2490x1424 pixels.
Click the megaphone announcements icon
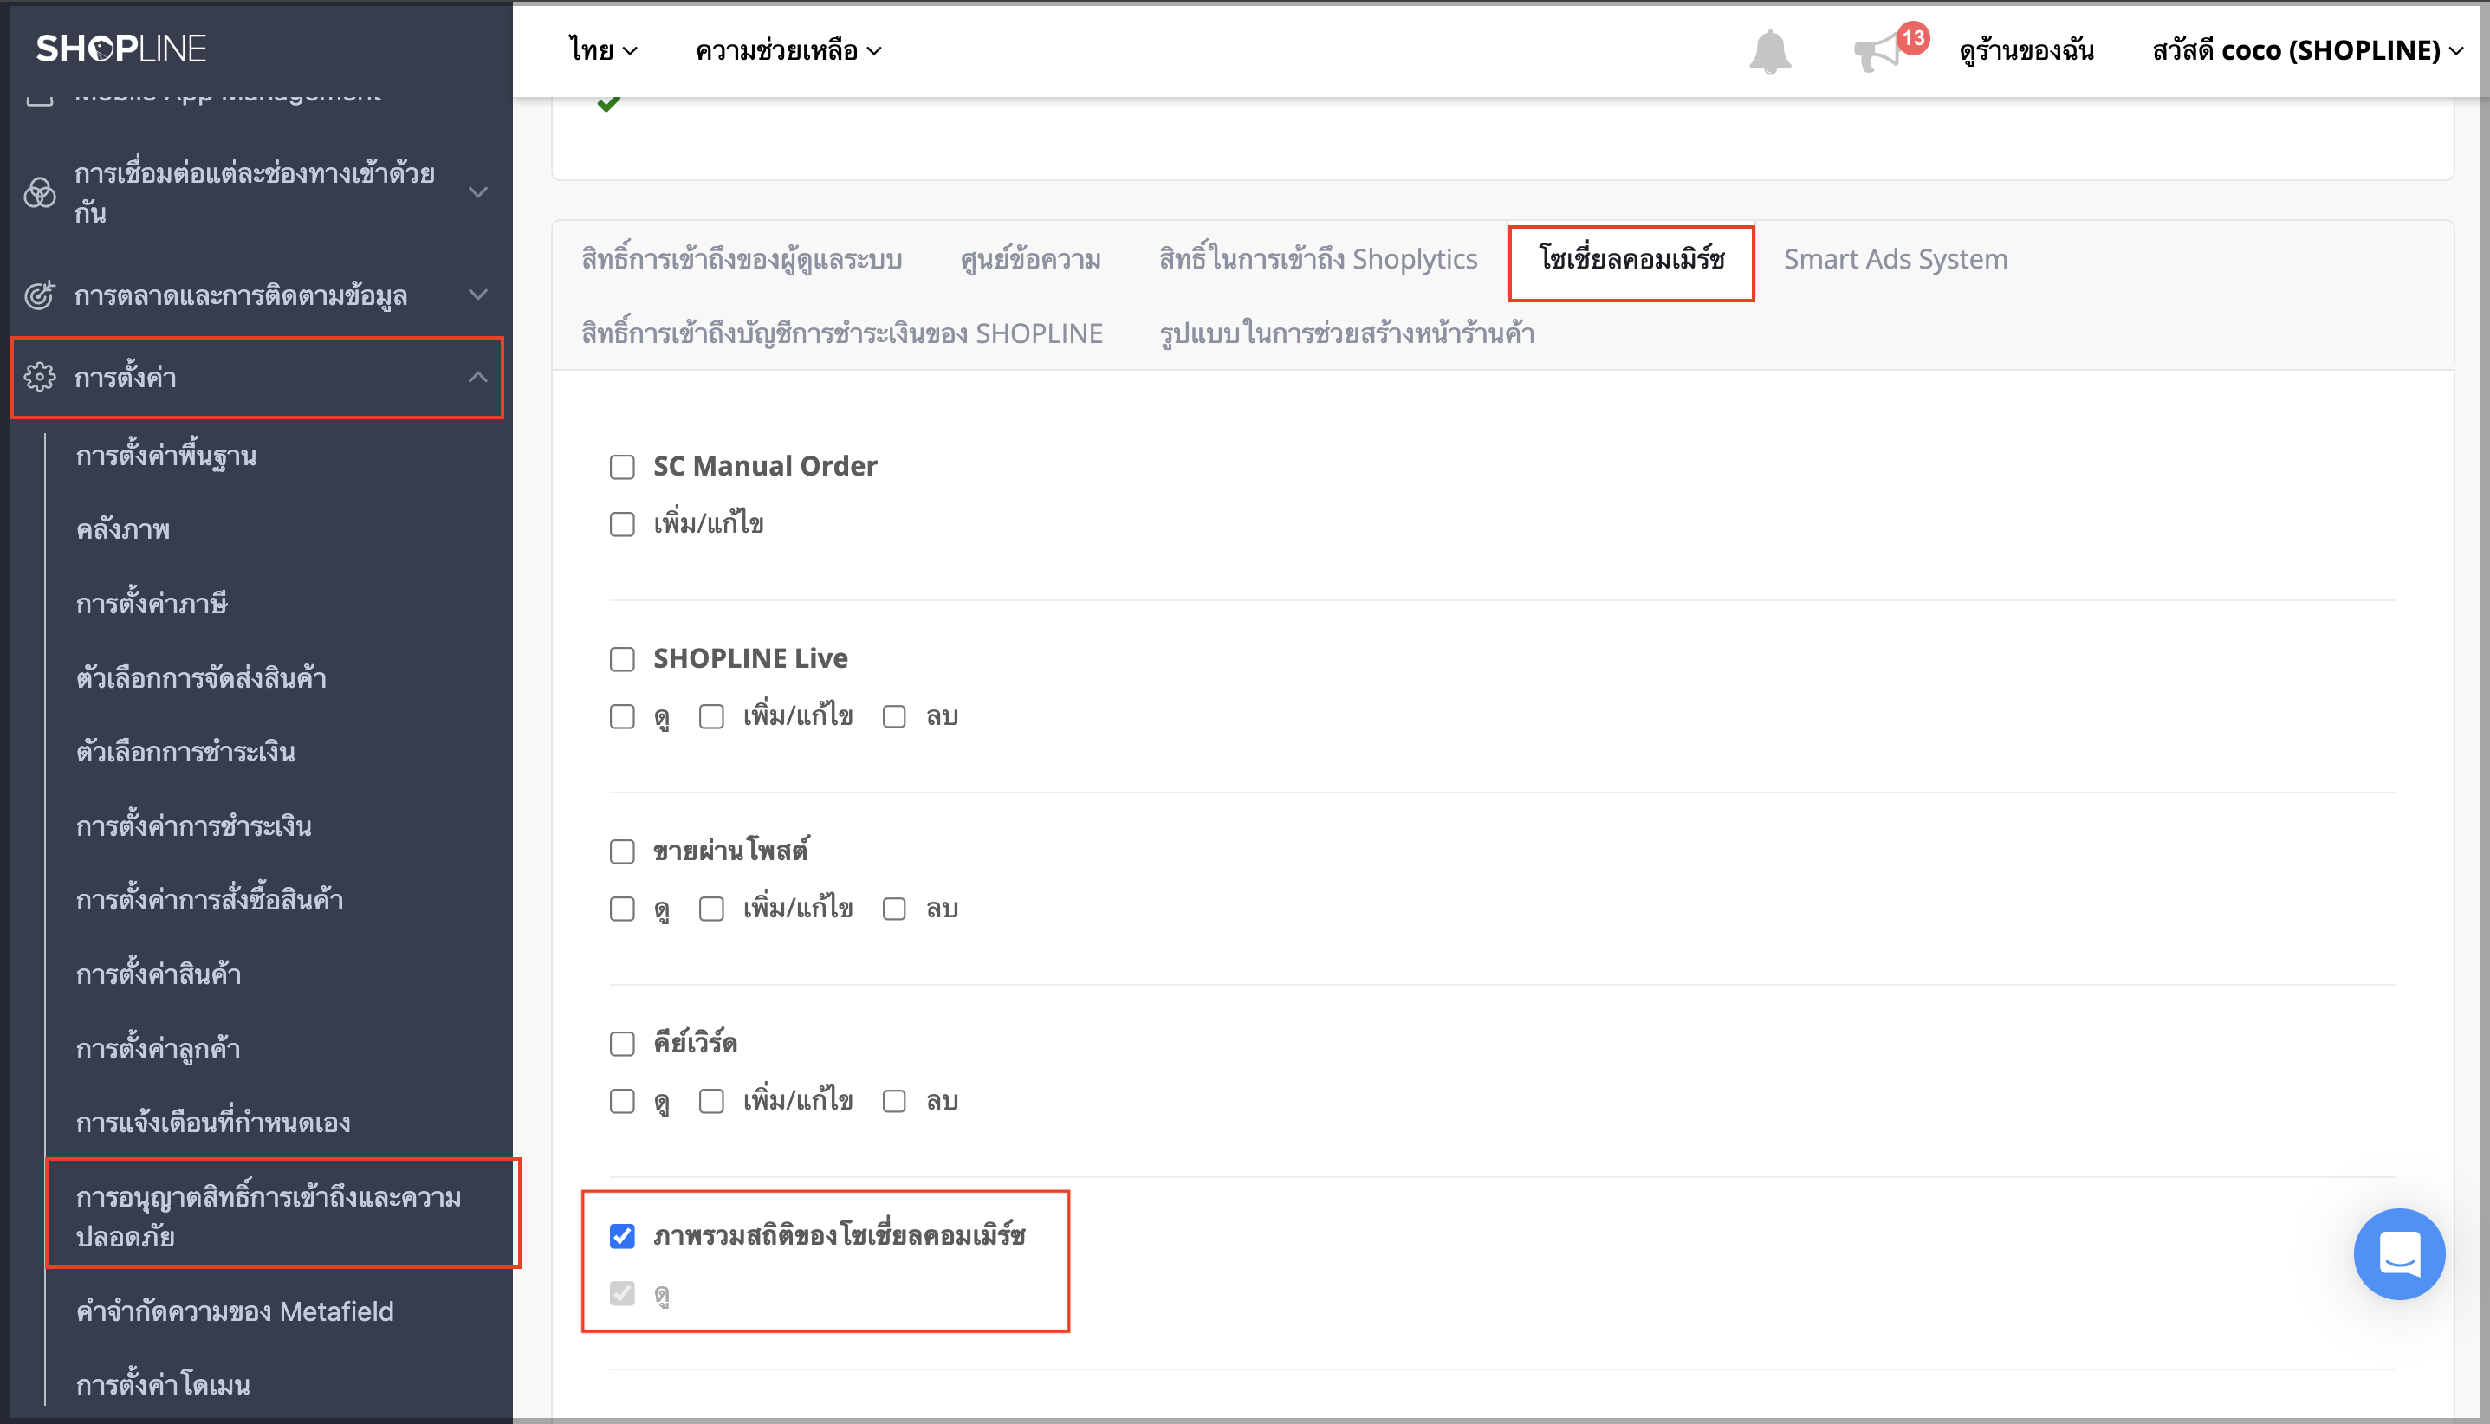pos(1877,51)
